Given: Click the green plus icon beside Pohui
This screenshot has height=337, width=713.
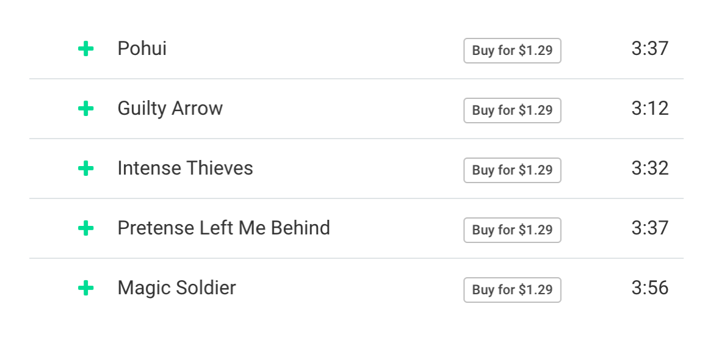Looking at the screenshot, I should pos(86,49).
